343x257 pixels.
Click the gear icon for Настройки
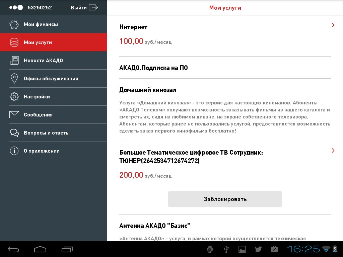point(14,97)
